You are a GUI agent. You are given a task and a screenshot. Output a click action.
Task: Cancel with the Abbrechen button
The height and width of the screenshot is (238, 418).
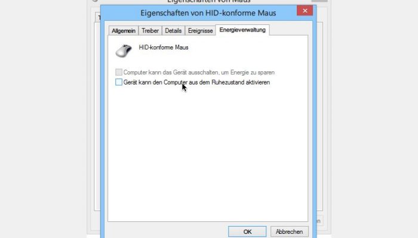pyautogui.click(x=289, y=231)
